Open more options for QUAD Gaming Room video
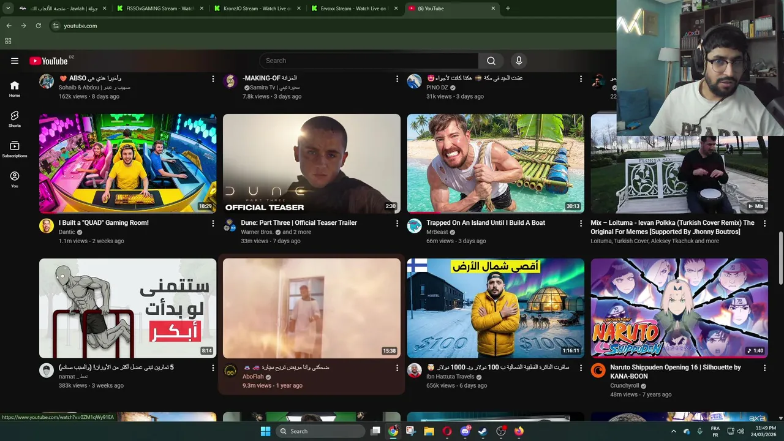Viewport: 784px width, 441px height. (x=213, y=224)
